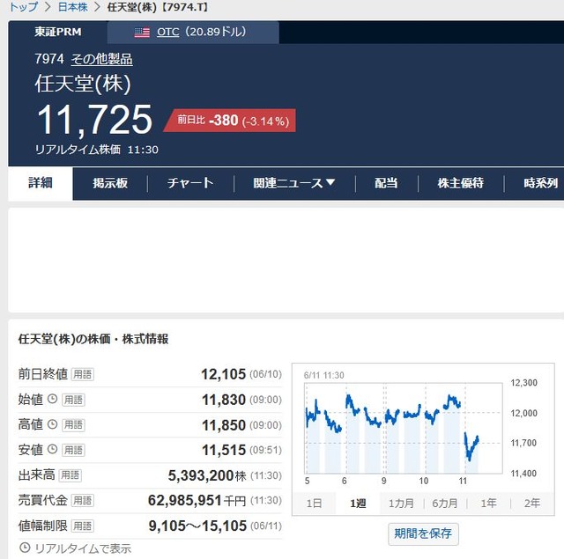Click the 前日比 -380 (-3.14%) badge
The width and height of the screenshot is (564, 559).
tap(230, 121)
